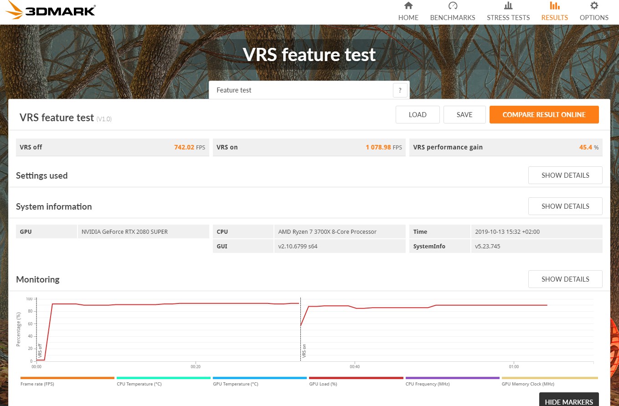Click the question mark help button
Screen dimensions: 619x406
click(400, 90)
